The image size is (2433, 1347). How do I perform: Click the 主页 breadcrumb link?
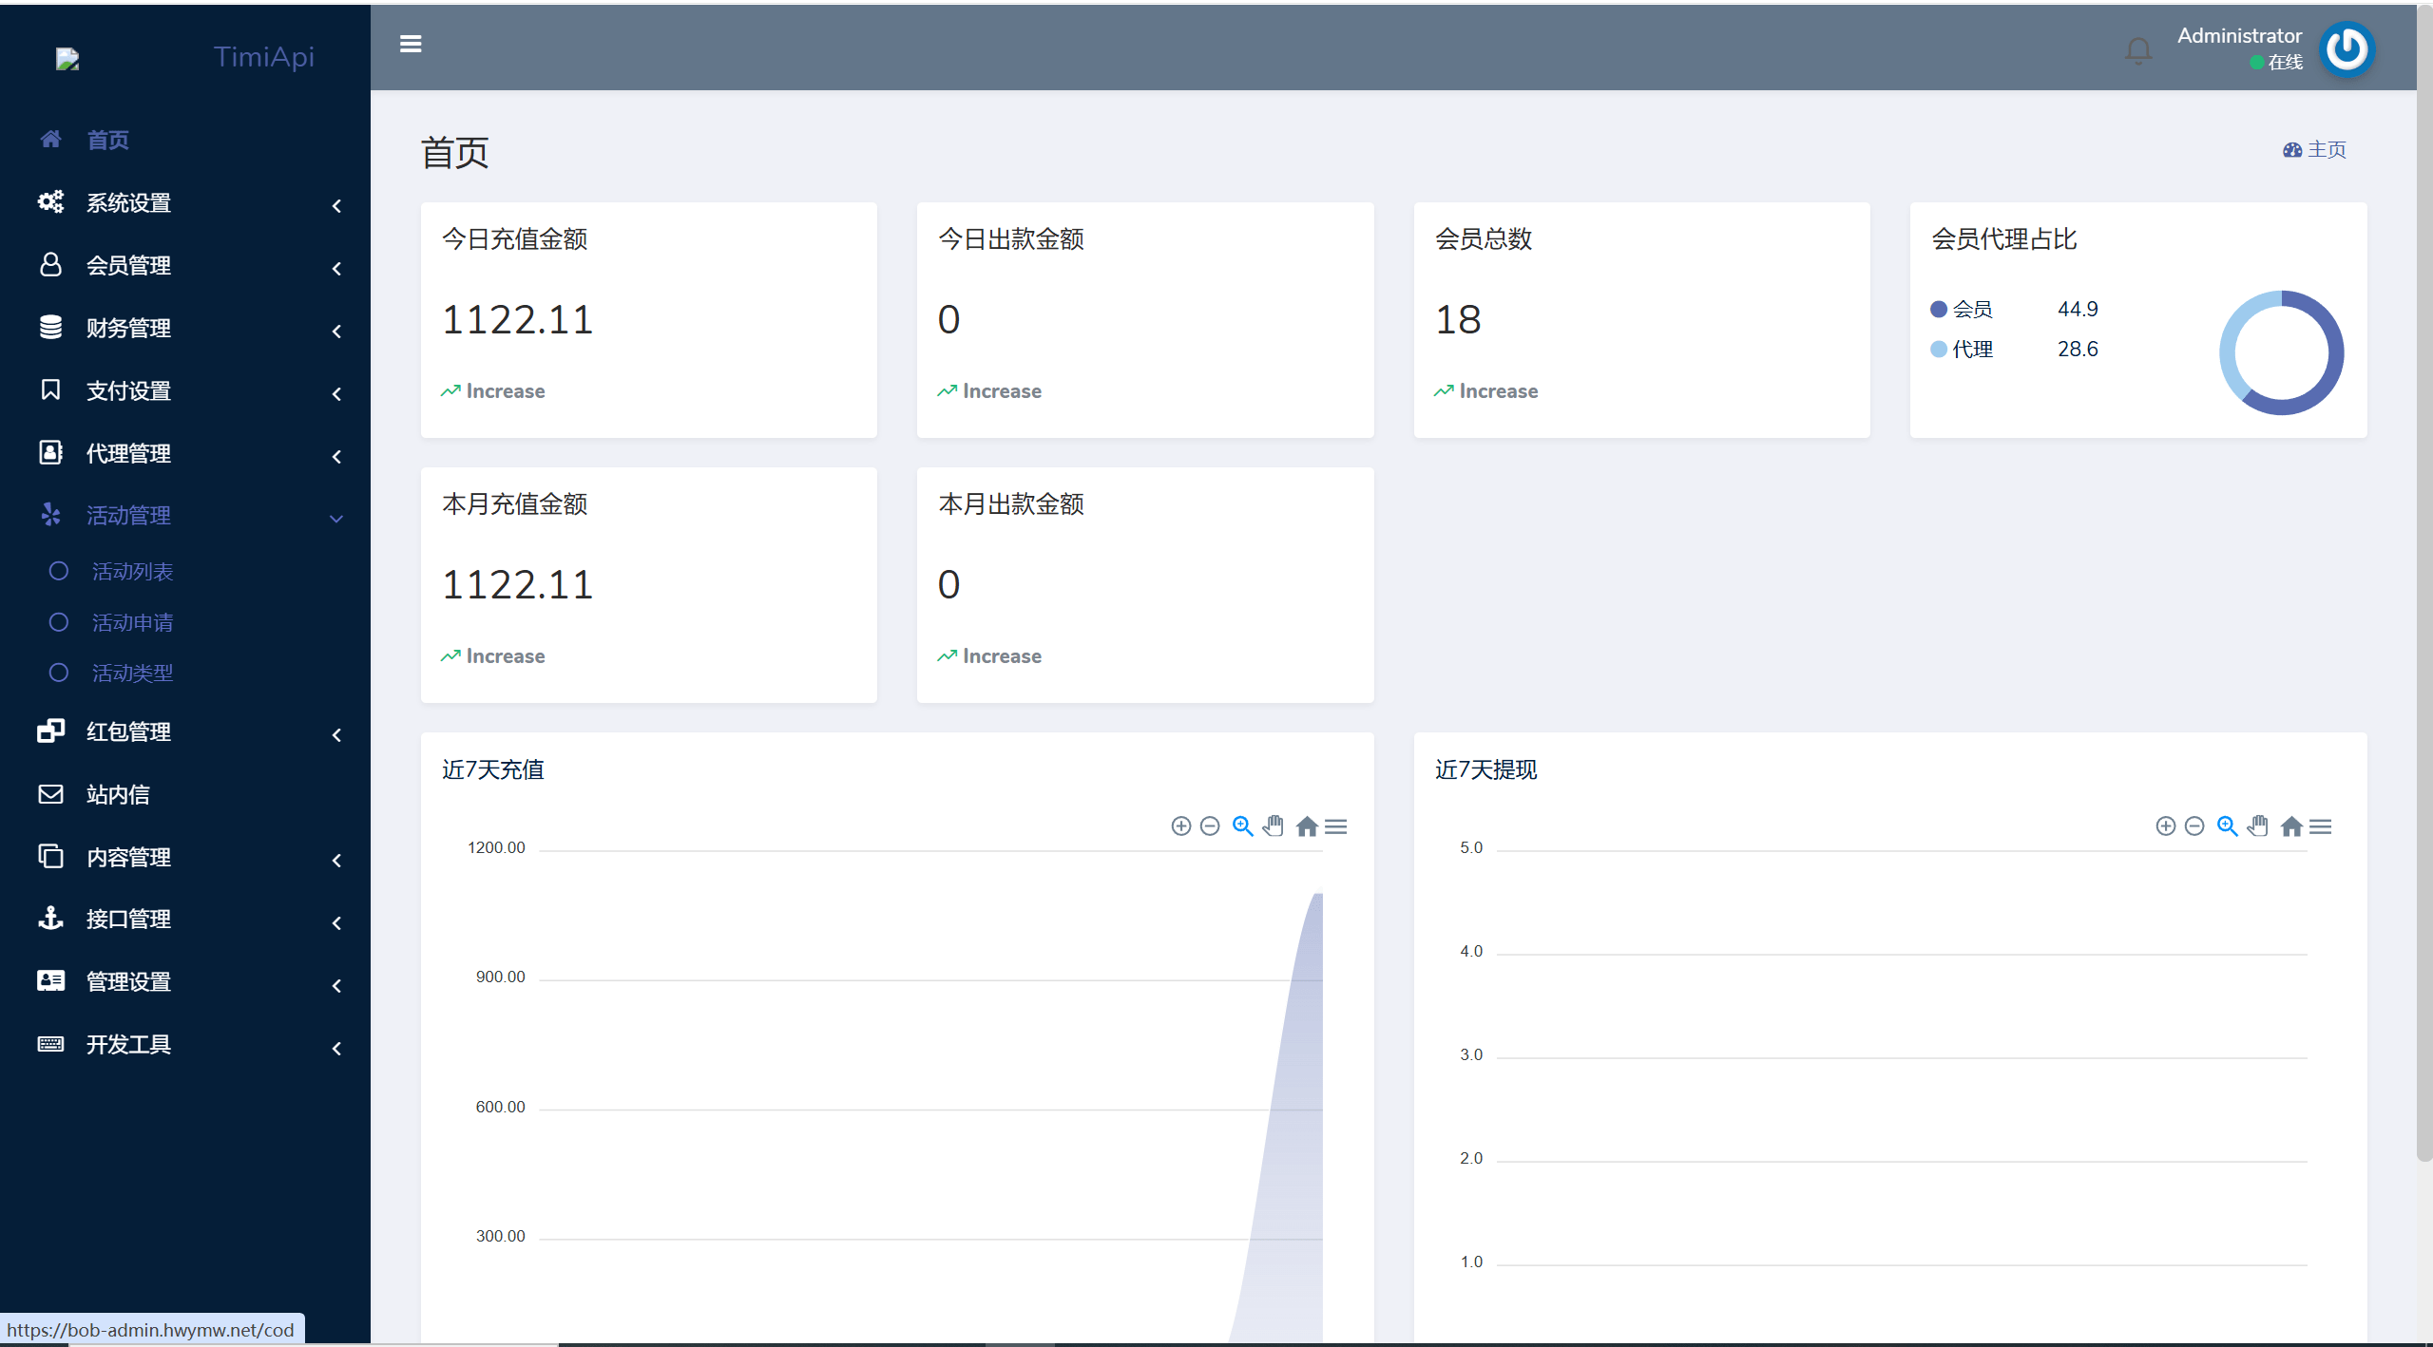(2326, 150)
